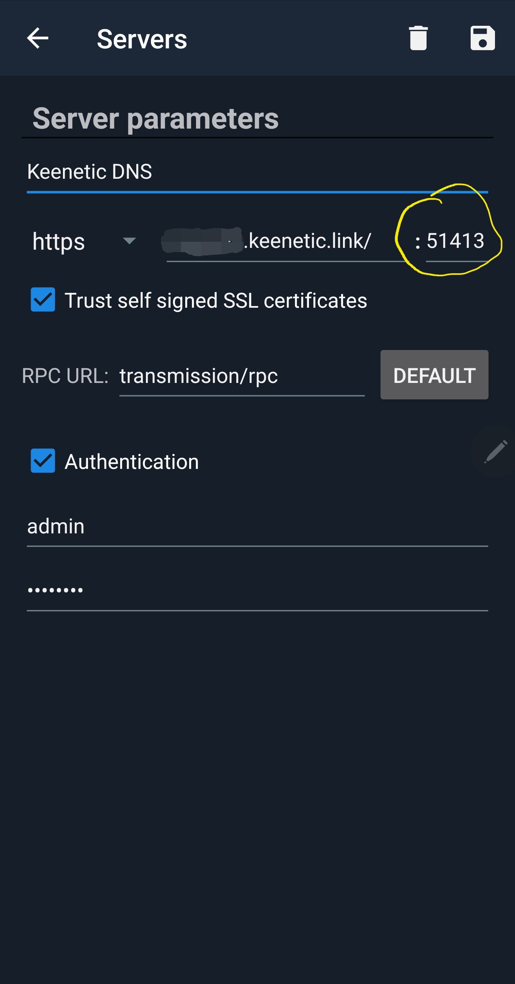Tap the Trust self signed SSL certificates label

click(216, 300)
